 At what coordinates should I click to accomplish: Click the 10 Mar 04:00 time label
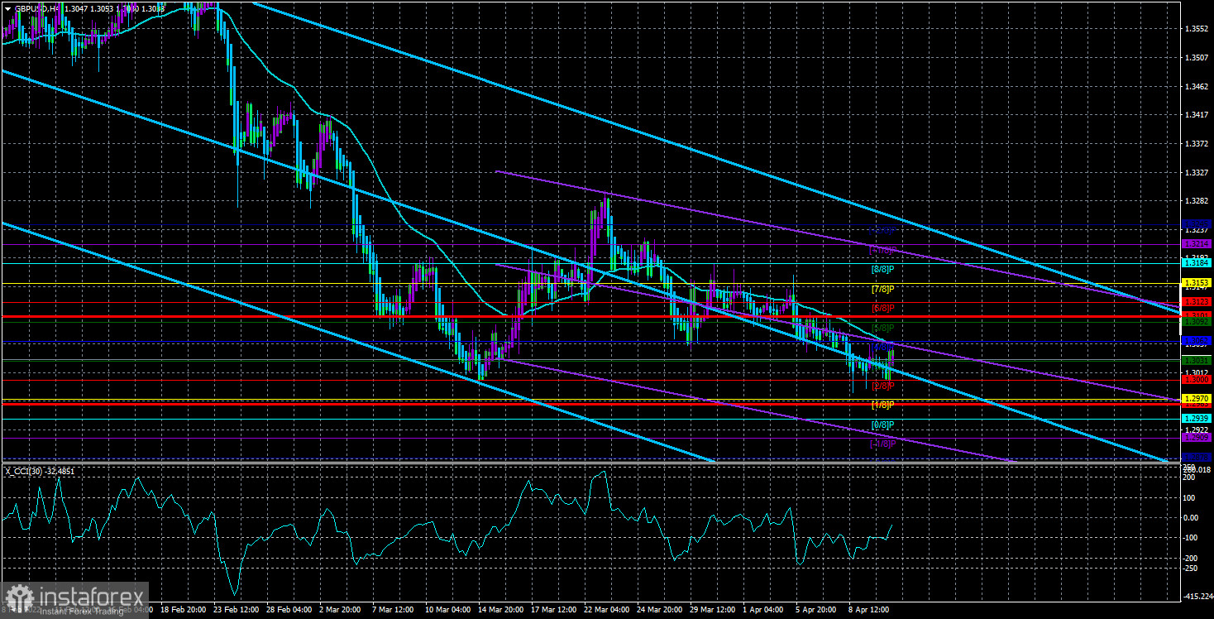click(447, 610)
